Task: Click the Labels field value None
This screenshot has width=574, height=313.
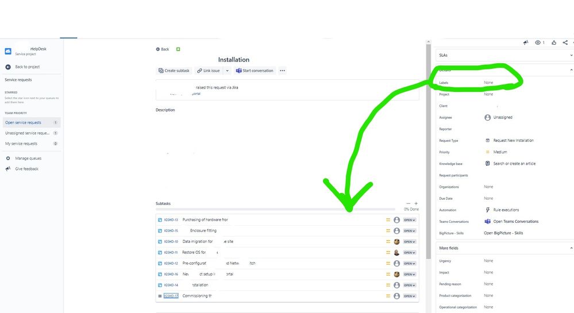Action: click(488, 83)
